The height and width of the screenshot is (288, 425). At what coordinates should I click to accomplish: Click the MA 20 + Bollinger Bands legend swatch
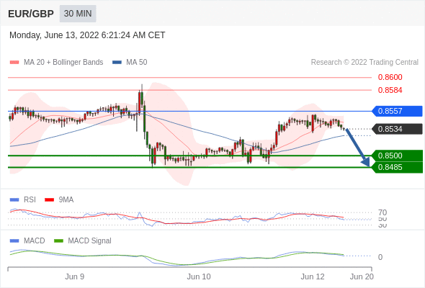pyautogui.click(x=14, y=63)
